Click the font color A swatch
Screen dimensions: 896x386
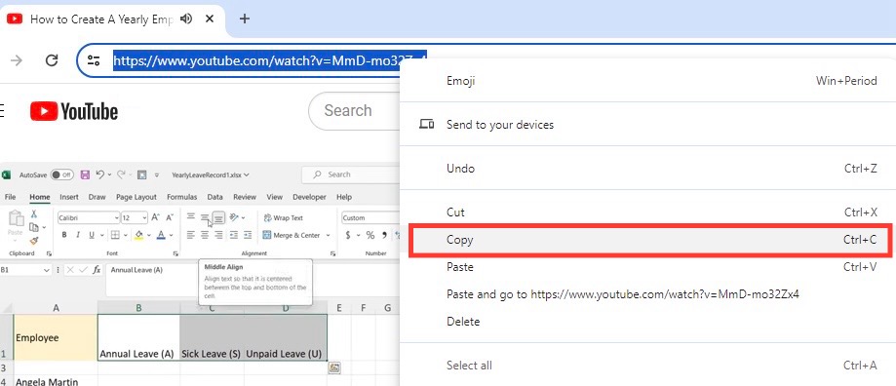161,235
